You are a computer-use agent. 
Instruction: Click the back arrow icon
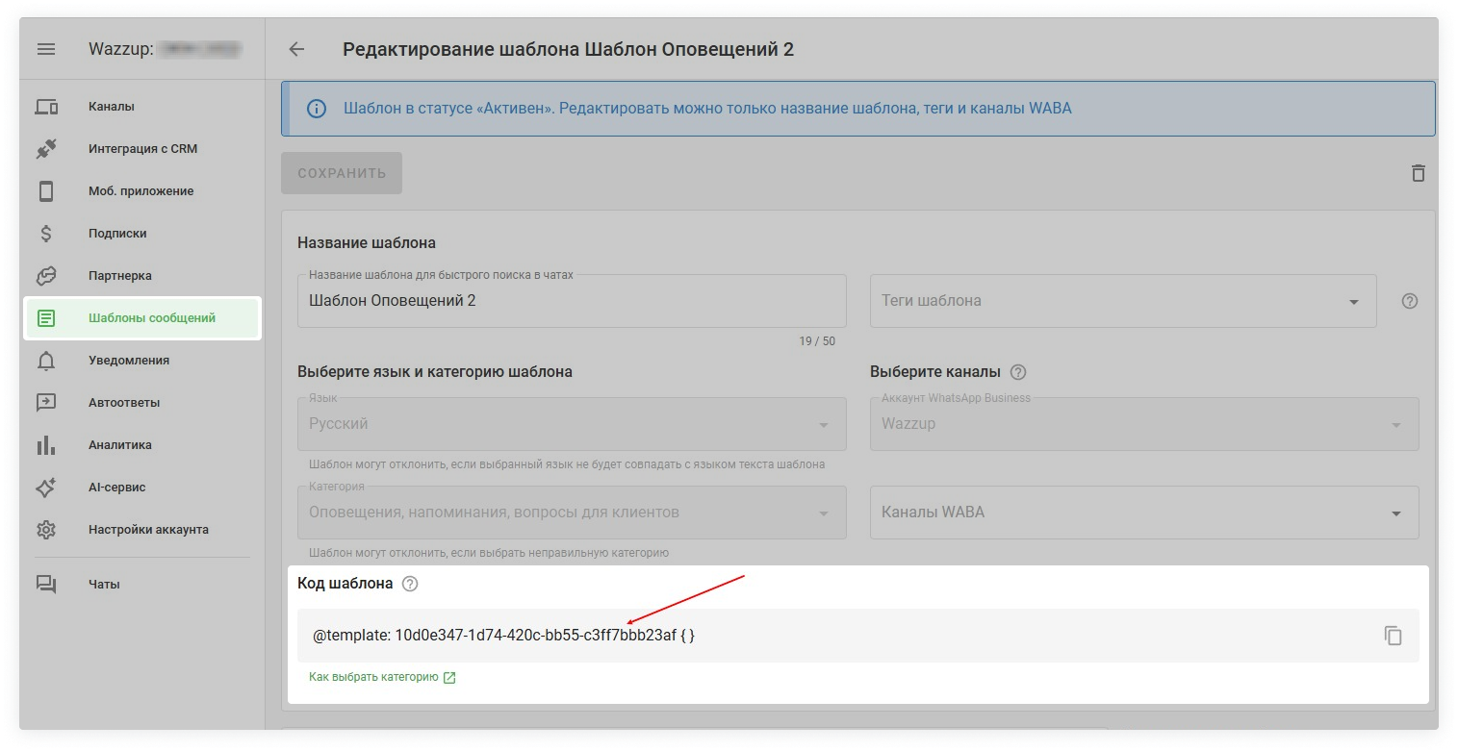pos(296,49)
